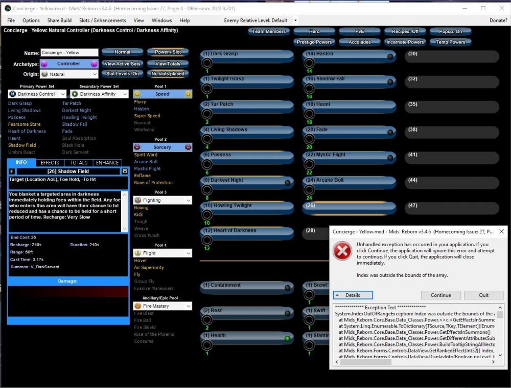
Task: Open the Fire Mastery ancillary pool dropdown
Action: (188, 306)
